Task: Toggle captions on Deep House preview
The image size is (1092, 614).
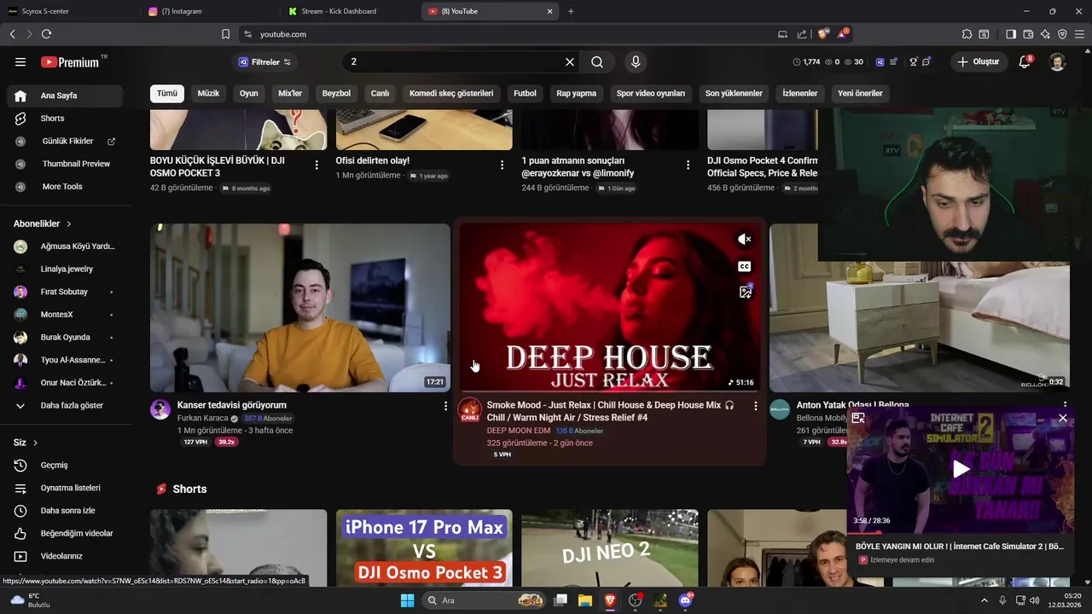Action: 745,266
